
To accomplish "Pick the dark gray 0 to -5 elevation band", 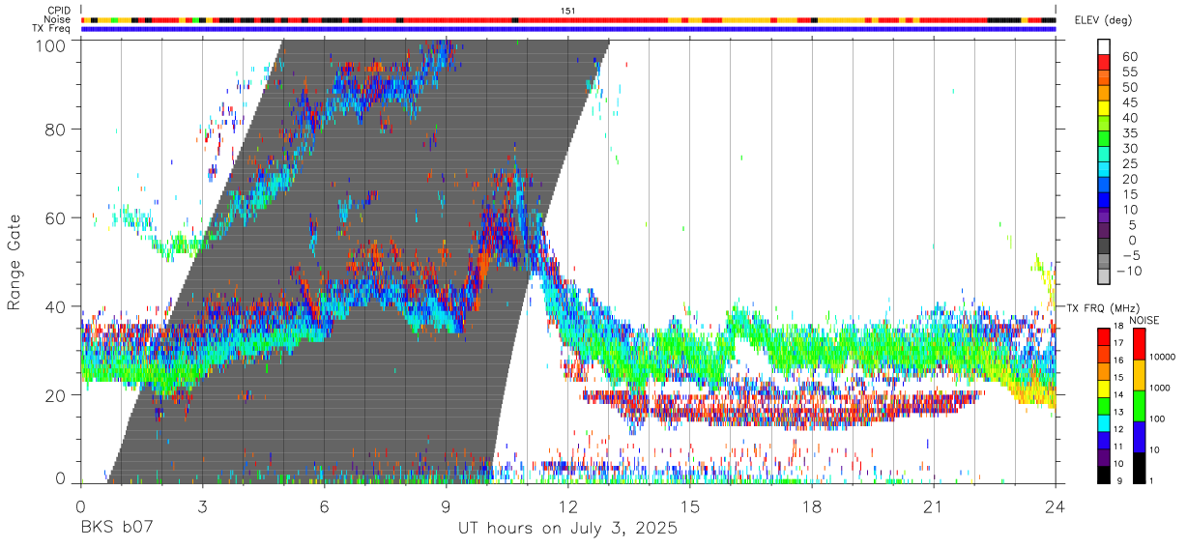I will [1104, 245].
